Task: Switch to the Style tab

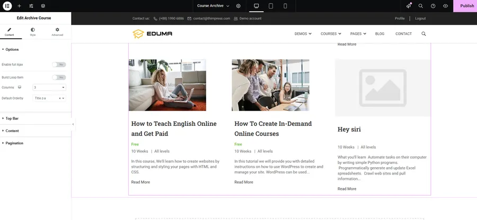Action: point(33,32)
